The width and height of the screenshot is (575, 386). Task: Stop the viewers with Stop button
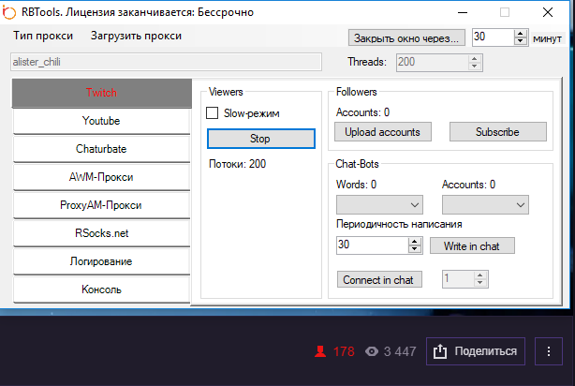(260, 139)
